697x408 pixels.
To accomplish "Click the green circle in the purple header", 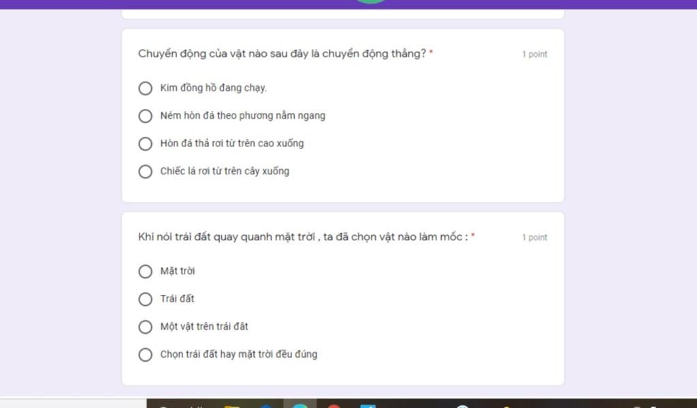I will click(x=371, y=1).
